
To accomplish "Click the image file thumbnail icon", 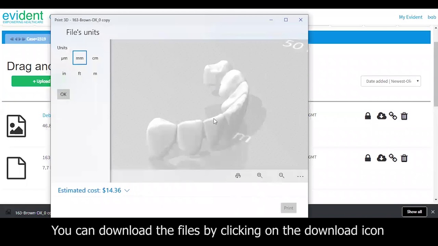I will [16, 126].
